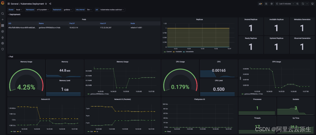
Task: Open the Configuration gear in the sidebar
Action: pos(3,43)
